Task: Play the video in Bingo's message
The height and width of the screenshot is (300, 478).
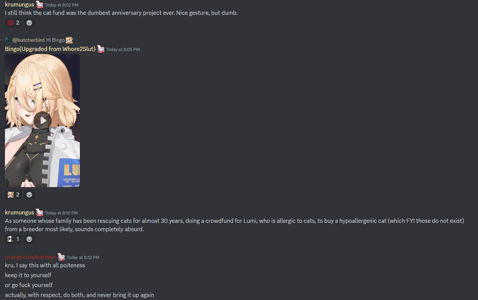Action: (43, 121)
